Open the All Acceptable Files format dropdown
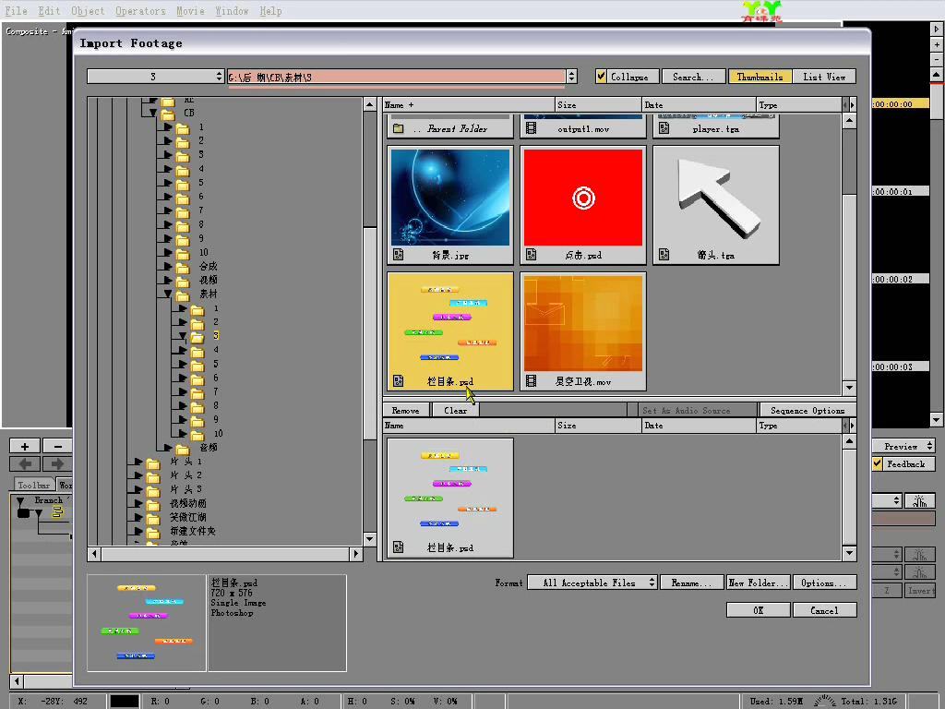Image resolution: width=945 pixels, height=709 pixels. 592,583
